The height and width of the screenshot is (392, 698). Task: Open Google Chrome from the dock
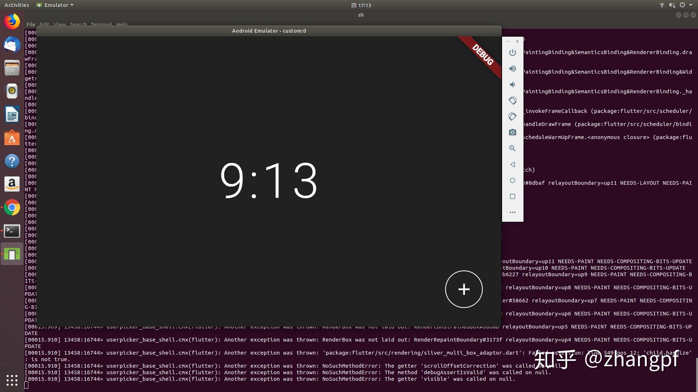(x=12, y=208)
